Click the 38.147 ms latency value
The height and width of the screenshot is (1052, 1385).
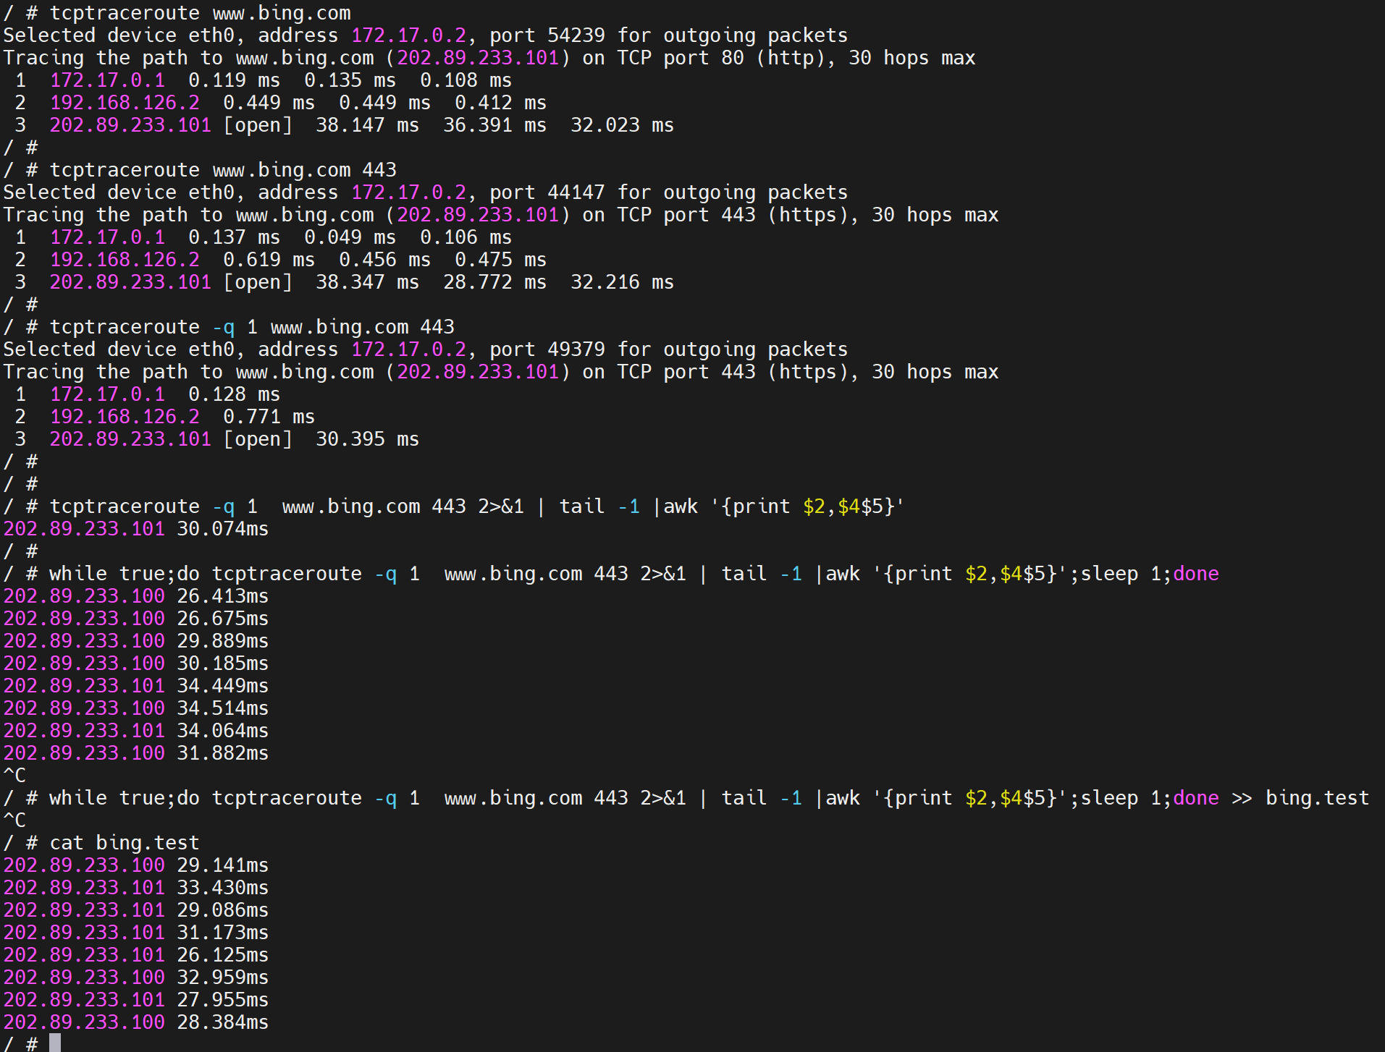coord(367,125)
